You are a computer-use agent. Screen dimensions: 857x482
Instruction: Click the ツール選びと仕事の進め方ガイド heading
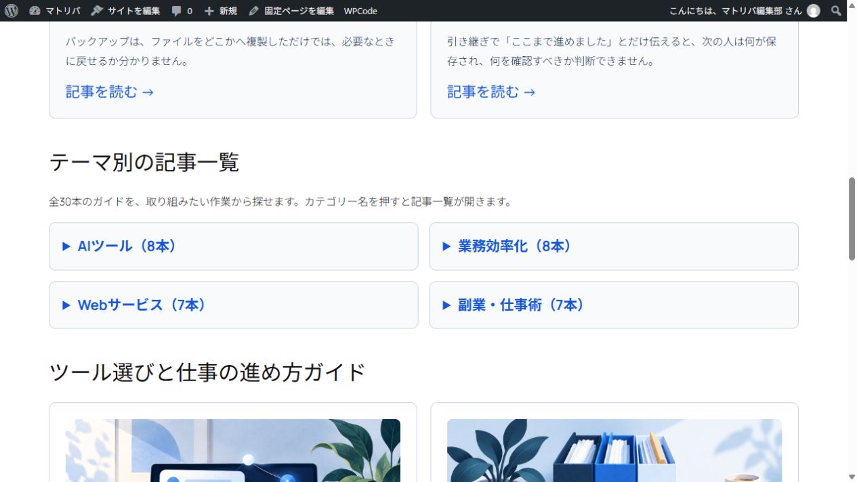tap(207, 372)
